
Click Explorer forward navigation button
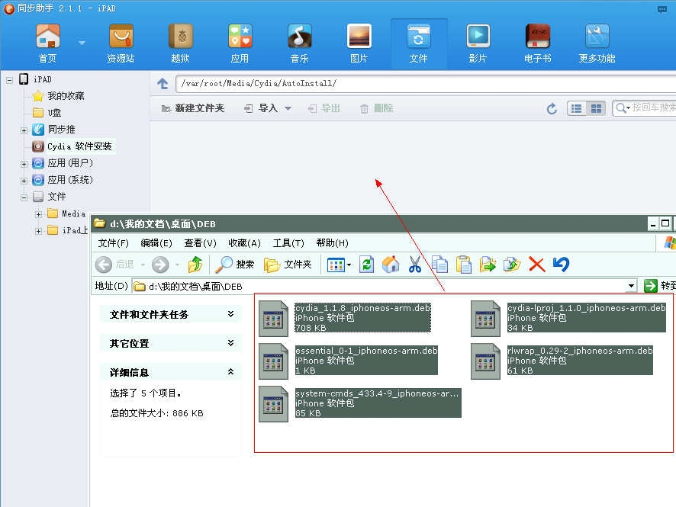click(160, 265)
